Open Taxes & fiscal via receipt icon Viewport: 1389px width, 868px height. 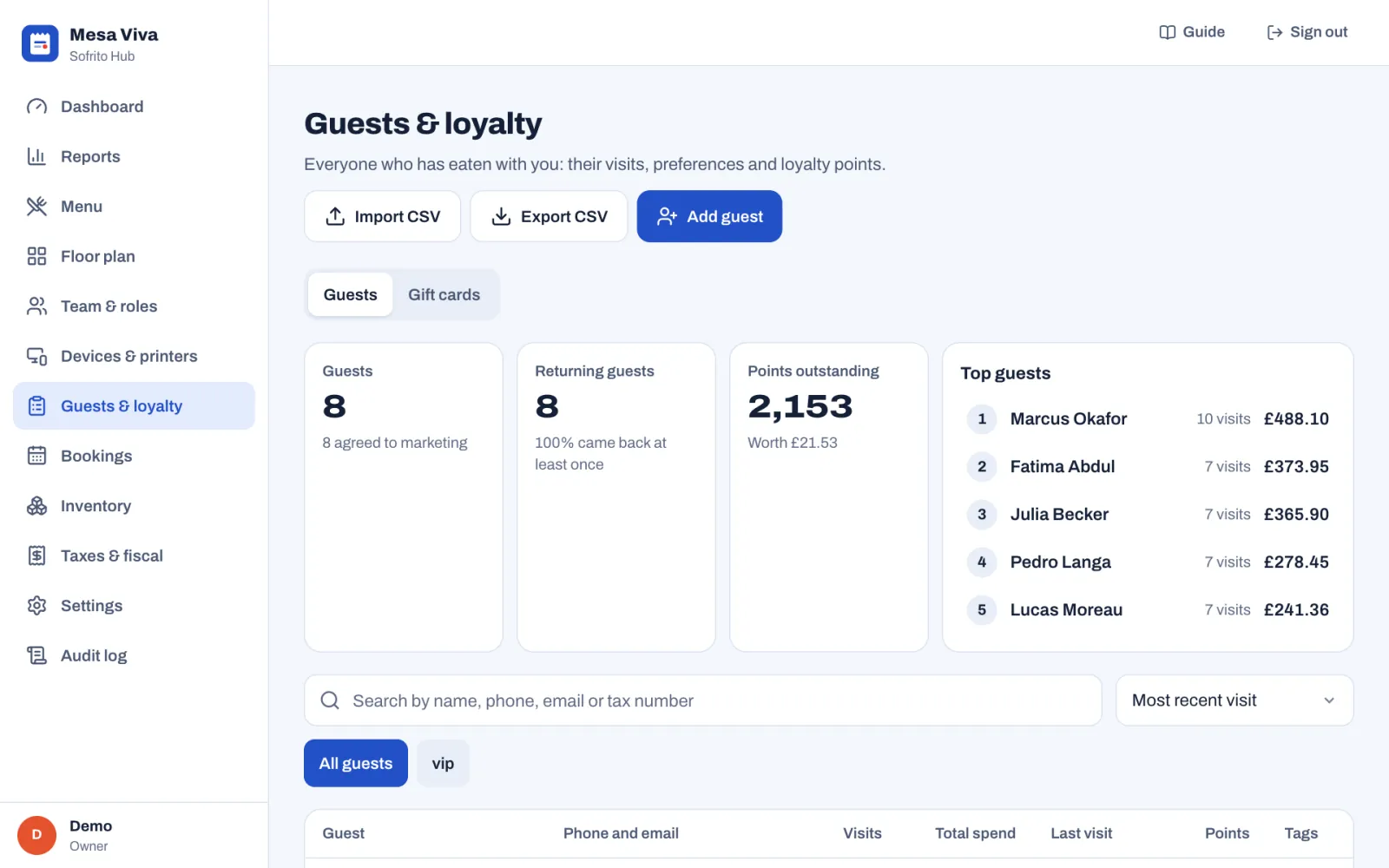tap(36, 556)
